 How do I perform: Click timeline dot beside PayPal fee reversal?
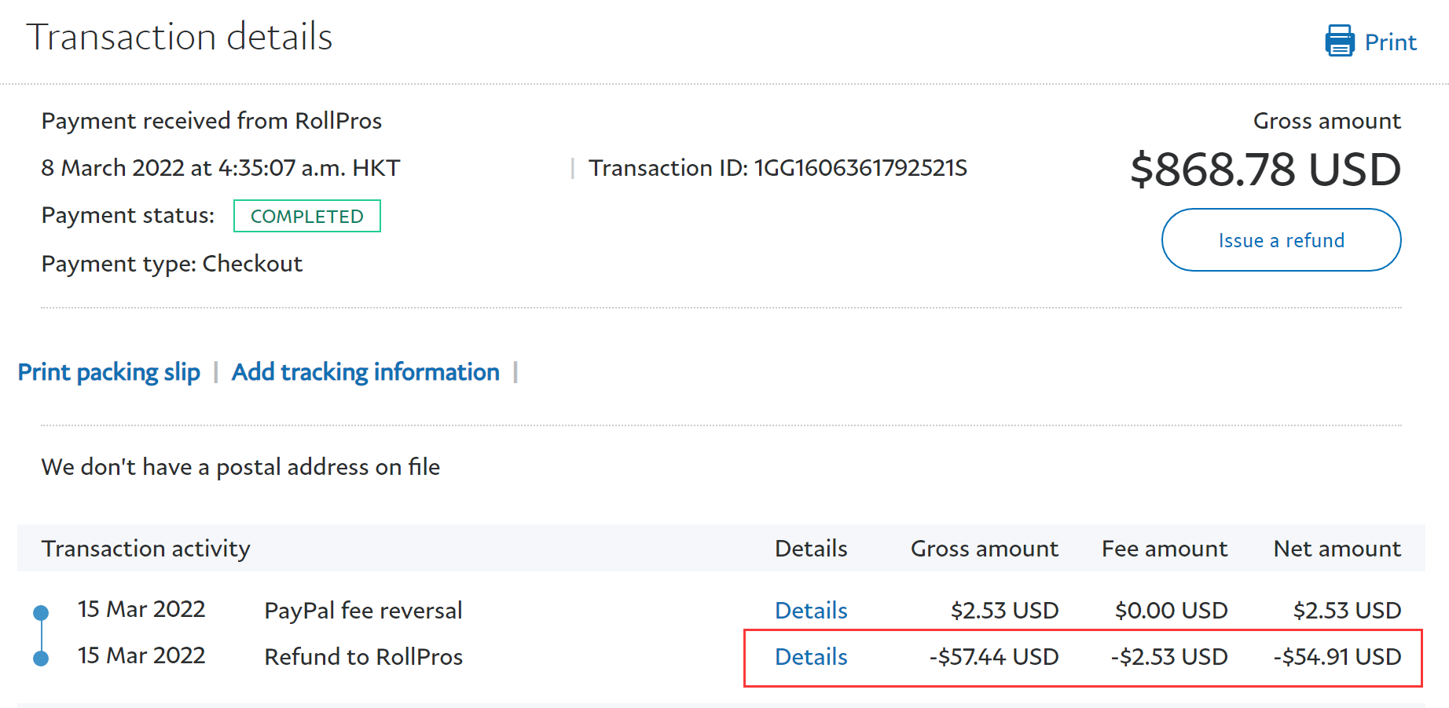[x=41, y=612]
